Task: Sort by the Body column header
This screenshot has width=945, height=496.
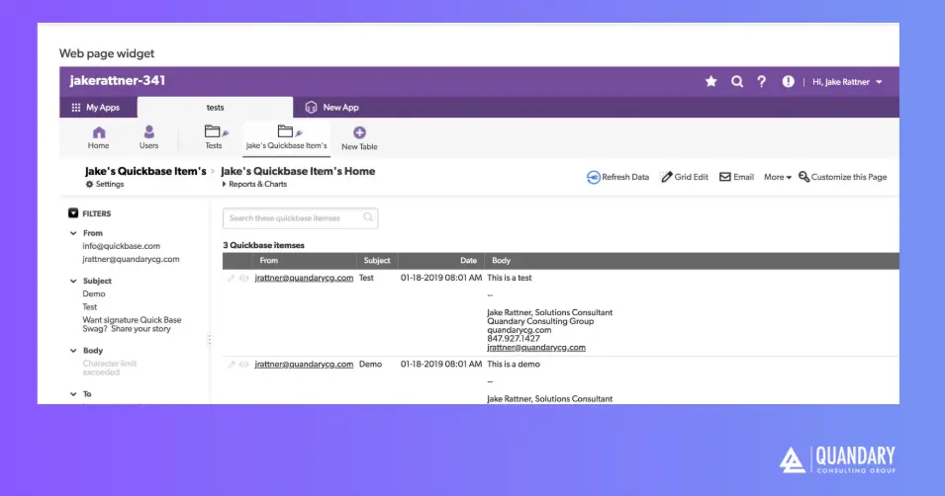Action: pyautogui.click(x=501, y=261)
